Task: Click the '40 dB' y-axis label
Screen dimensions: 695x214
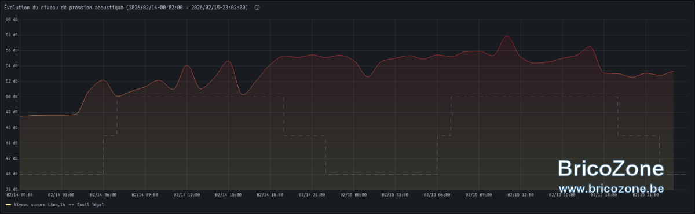Action: (12, 174)
